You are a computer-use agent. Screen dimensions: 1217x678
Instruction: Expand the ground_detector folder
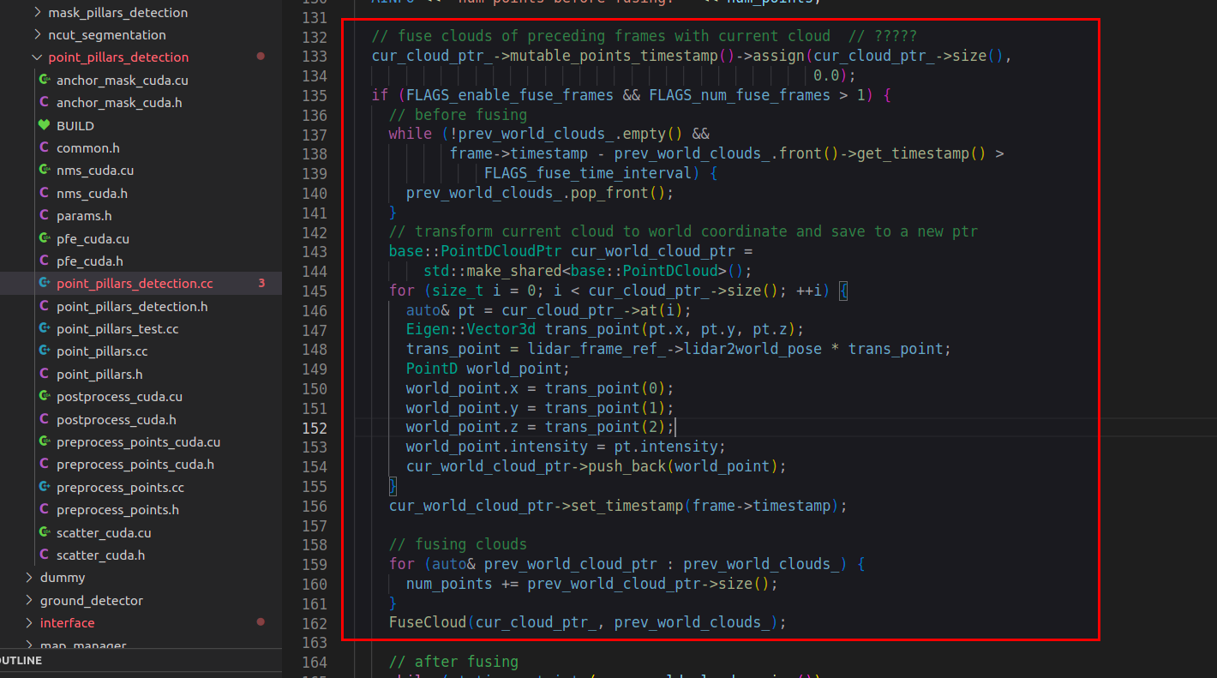pos(28,600)
